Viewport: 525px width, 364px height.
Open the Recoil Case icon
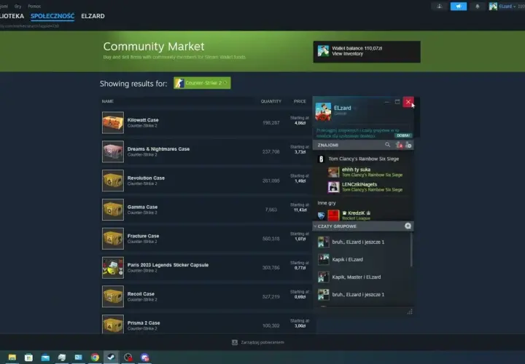[113, 296]
